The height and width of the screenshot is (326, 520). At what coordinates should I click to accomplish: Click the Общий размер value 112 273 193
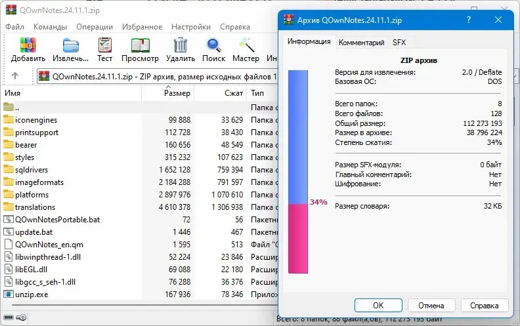(483, 123)
